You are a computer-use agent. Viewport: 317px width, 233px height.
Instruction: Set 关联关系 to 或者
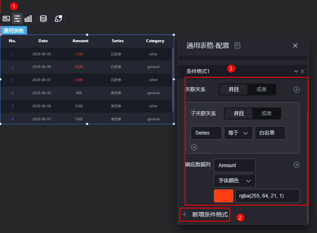point(261,89)
